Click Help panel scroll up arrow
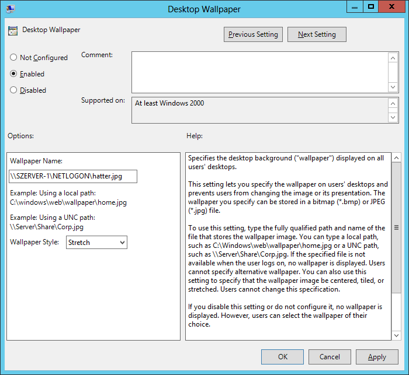The height and width of the screenshot is (375, 409). (396, 158)
